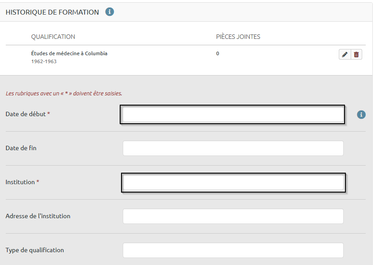The image size is (375, 265).
Task: Click the PIÈCES JOINTES column header
Action: pyautogui.click(x=238, y=37)
